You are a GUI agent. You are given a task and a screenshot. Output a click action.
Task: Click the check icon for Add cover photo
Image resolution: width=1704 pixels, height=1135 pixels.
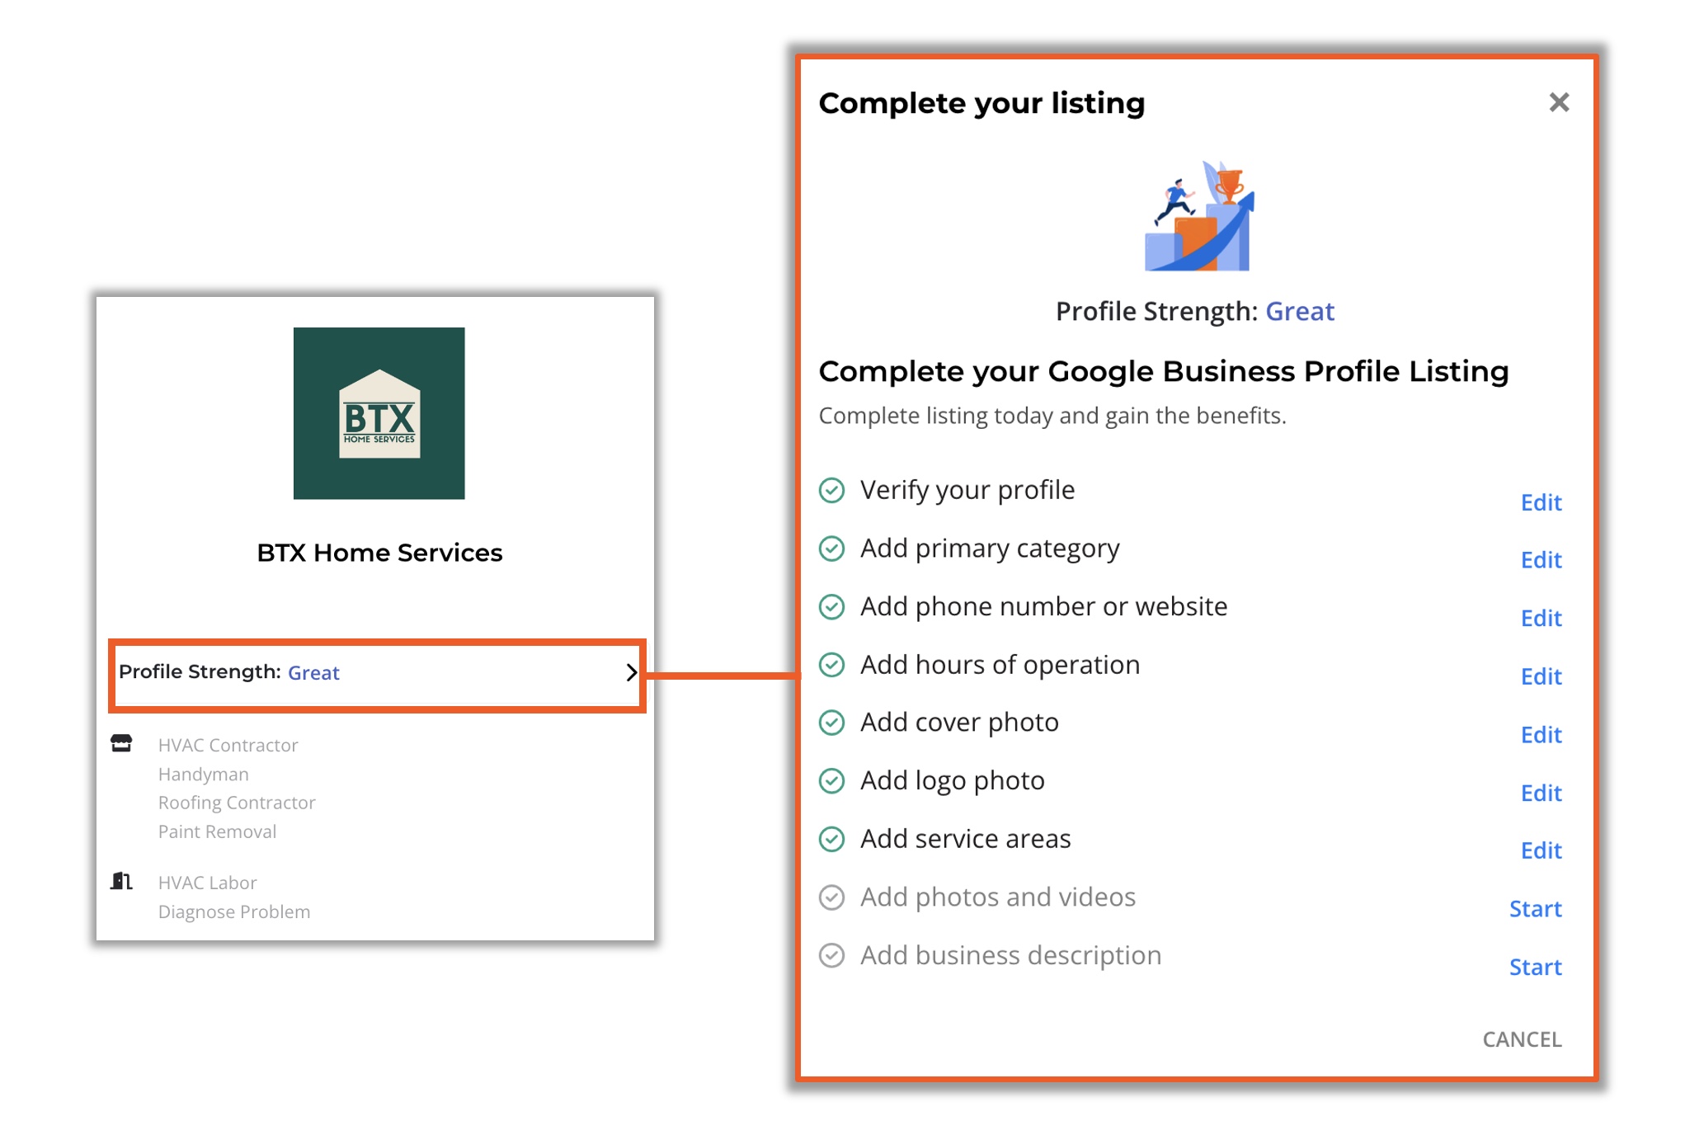pyautogui.click(x=831, y=723)
